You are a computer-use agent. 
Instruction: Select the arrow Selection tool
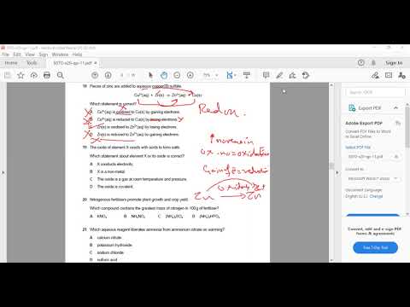click(150, 75)
